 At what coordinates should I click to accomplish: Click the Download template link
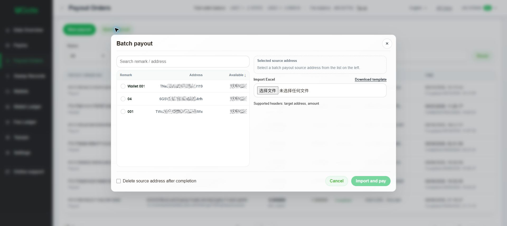coord(370,79)
